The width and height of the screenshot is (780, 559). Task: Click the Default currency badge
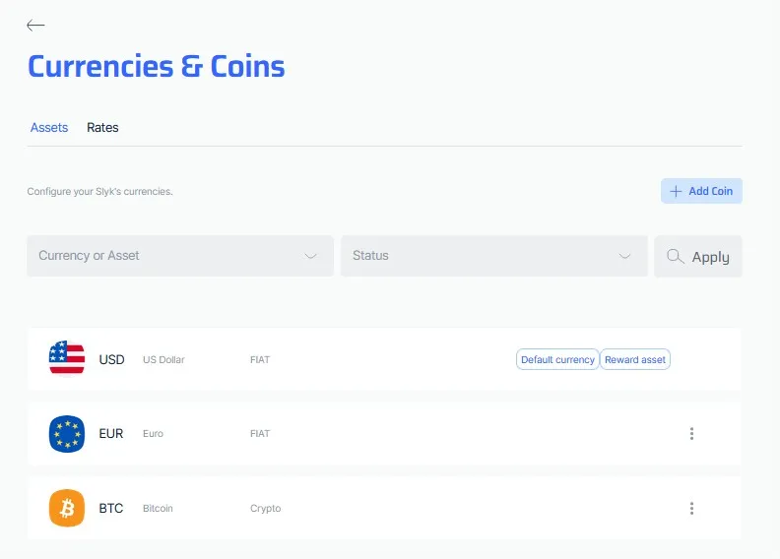(x=557, y=360)
